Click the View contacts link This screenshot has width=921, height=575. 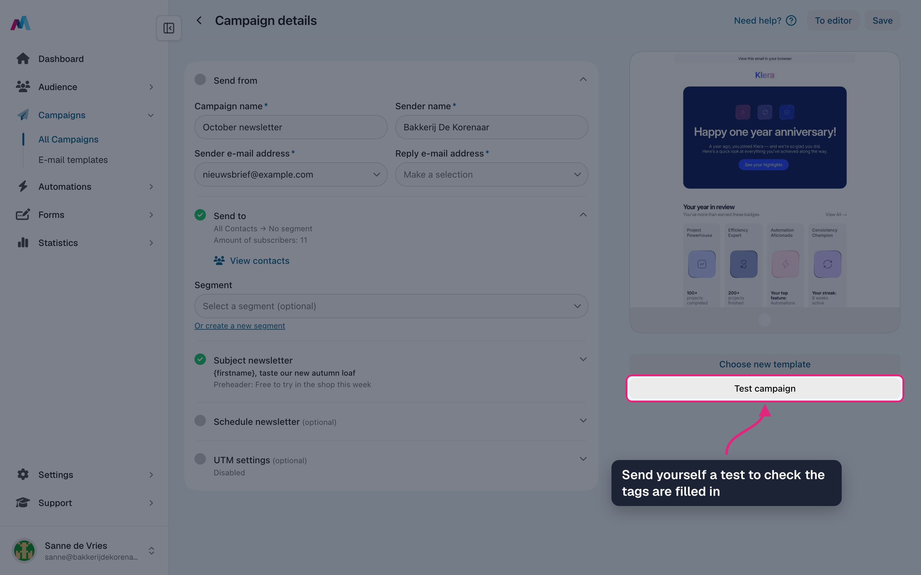point(260,260)
